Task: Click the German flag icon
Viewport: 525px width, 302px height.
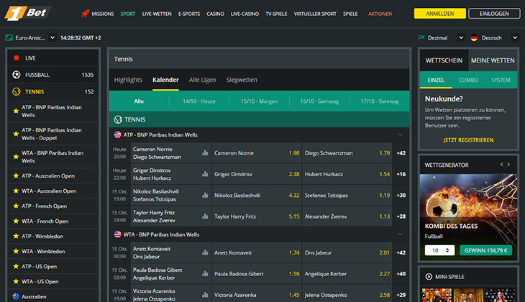Action: (474, 38)
